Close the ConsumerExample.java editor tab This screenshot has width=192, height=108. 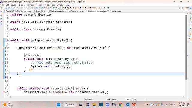pyautogui.click(x=108, y=11)
